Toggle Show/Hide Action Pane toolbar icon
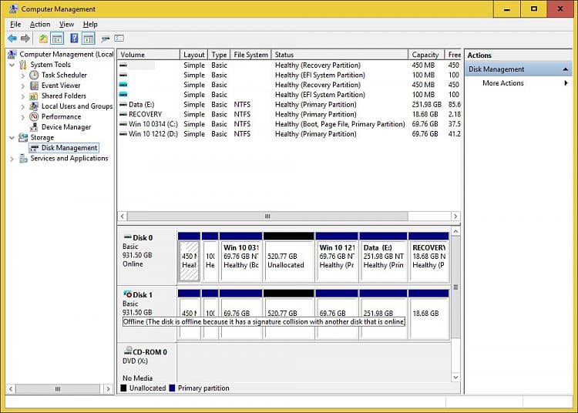578x413 pixels. coord(89,39)
